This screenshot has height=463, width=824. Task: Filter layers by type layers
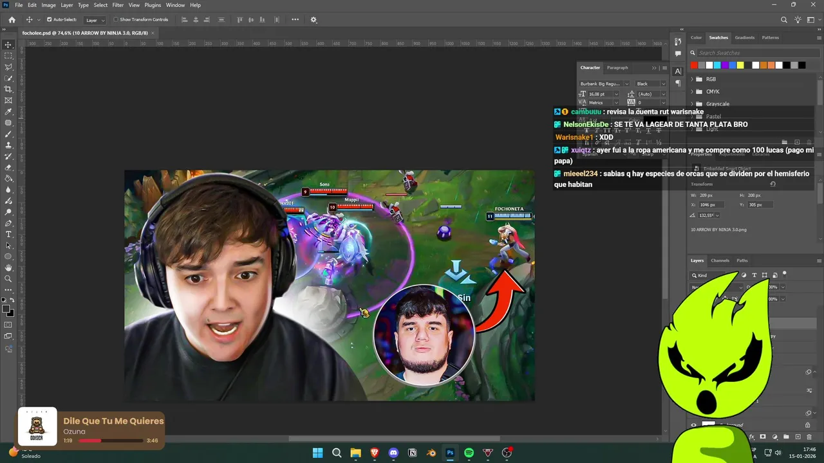754,275
